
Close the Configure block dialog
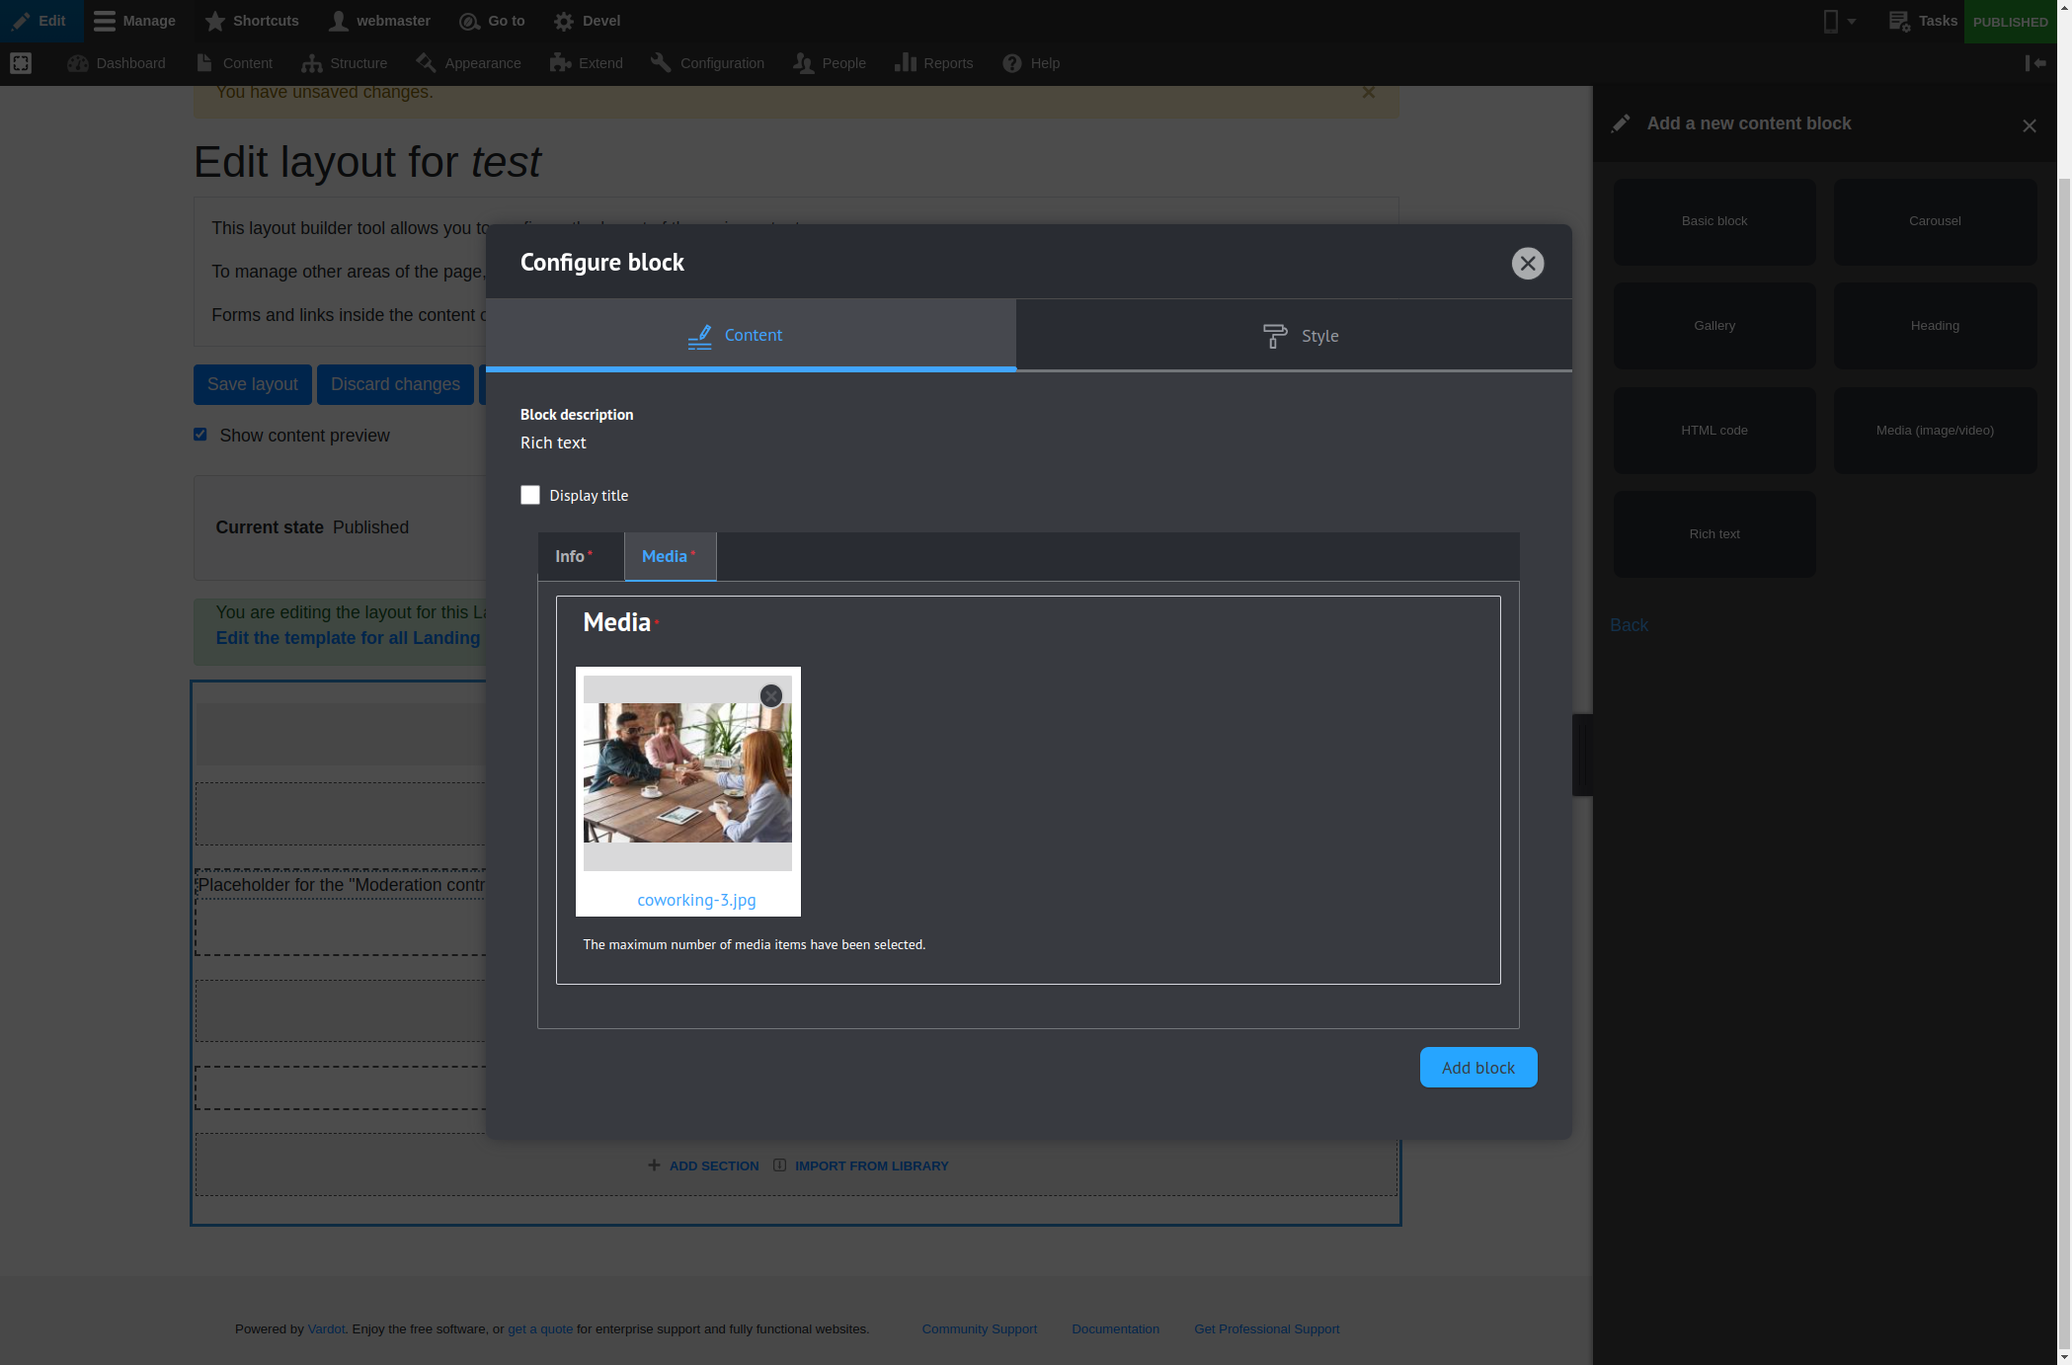pyautogui.click(x=1527, y=263)
